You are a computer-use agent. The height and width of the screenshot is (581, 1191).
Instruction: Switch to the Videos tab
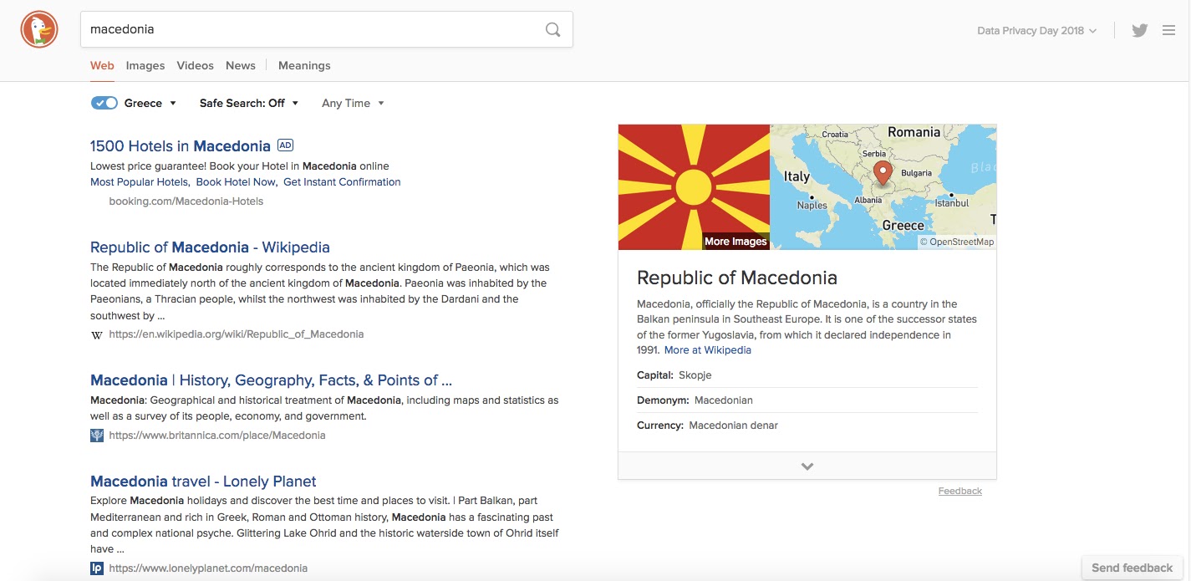196,65
